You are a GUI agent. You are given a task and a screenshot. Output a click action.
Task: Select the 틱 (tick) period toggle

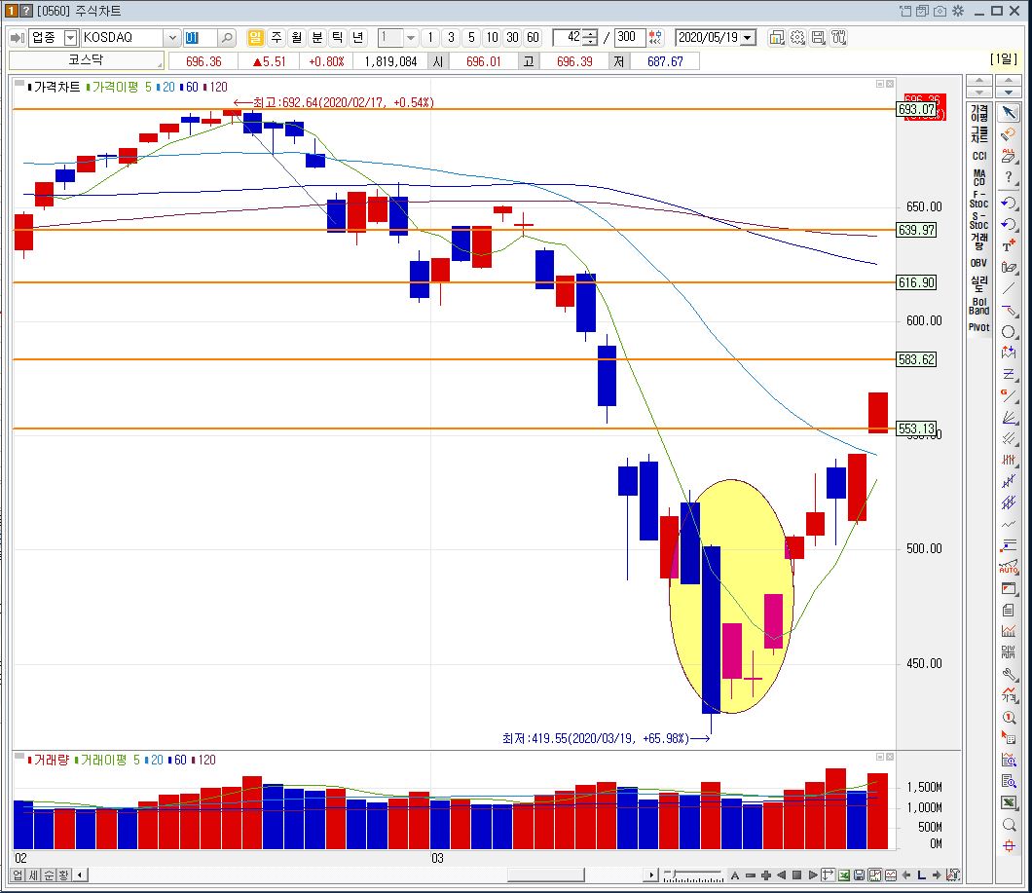(x=338, y=38)
